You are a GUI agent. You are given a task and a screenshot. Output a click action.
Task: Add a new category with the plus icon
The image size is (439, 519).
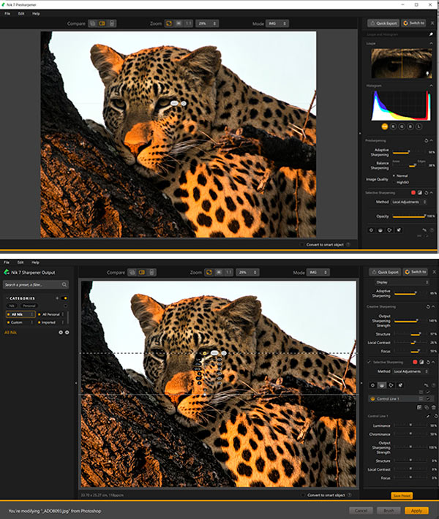coord(57,298)
